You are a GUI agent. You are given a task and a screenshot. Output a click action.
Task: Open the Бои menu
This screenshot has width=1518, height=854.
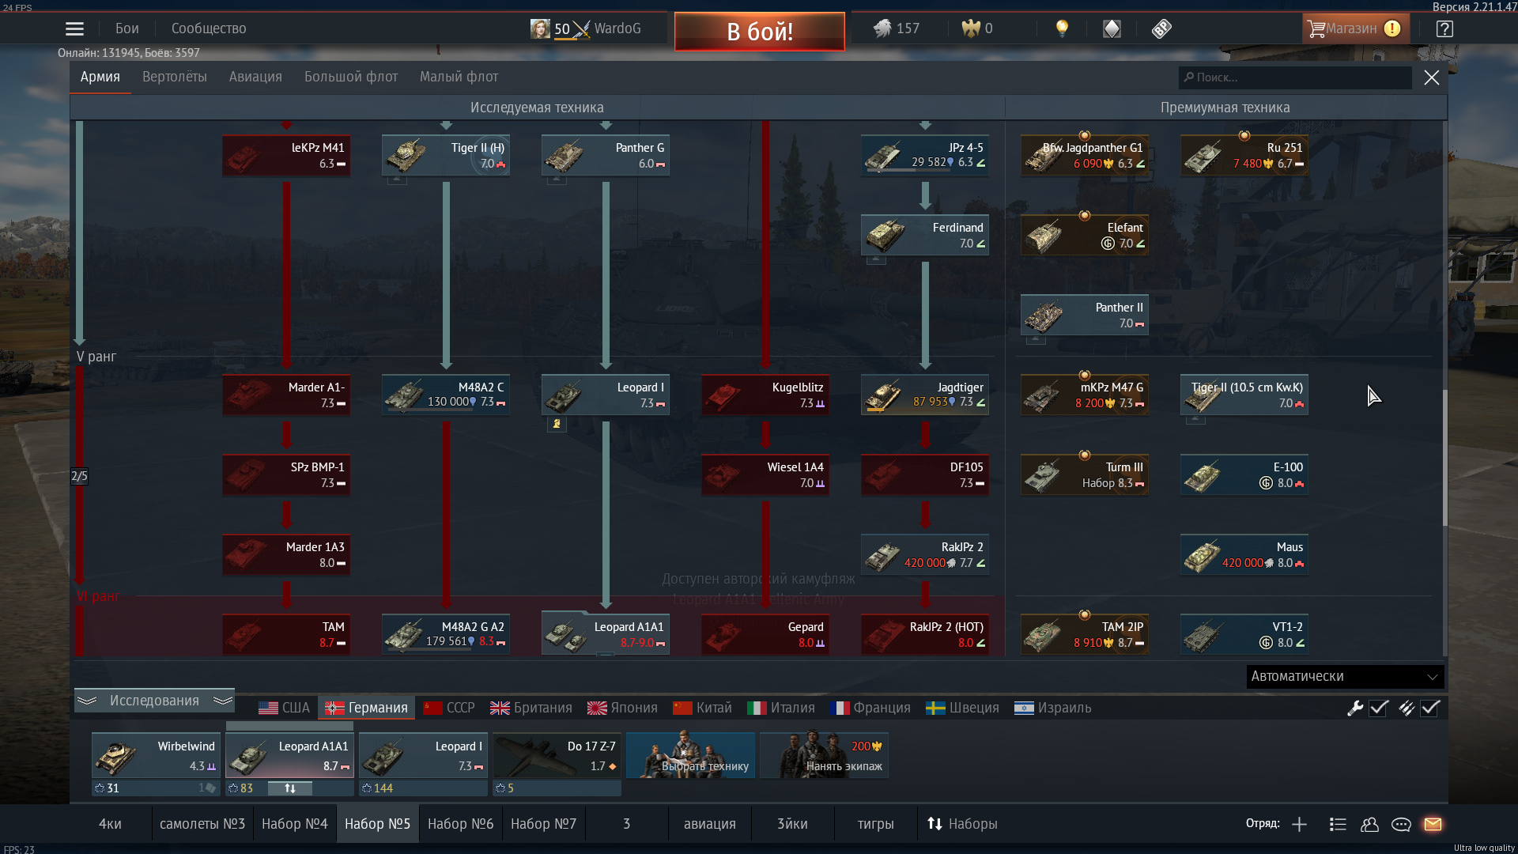click(126, 28)
